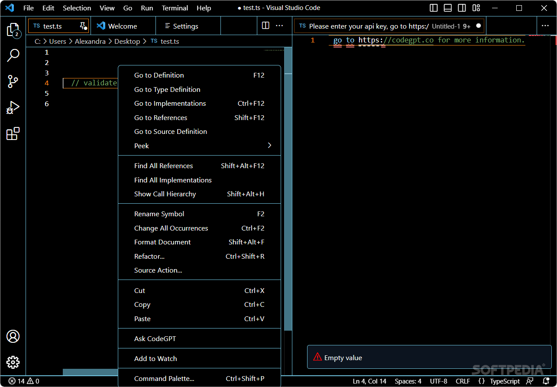Switch to the Welcome tab
Image resolution: width=557 pixels, height=387 pixels.
click(123, 26)
